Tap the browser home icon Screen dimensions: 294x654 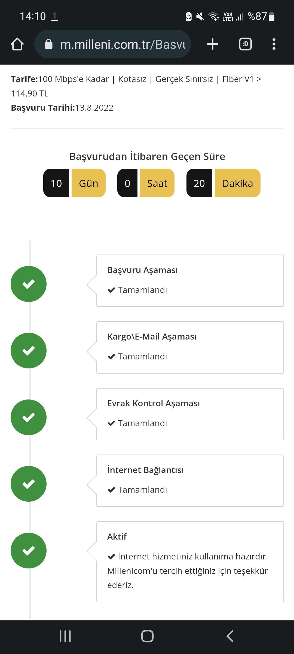[17, 44]
